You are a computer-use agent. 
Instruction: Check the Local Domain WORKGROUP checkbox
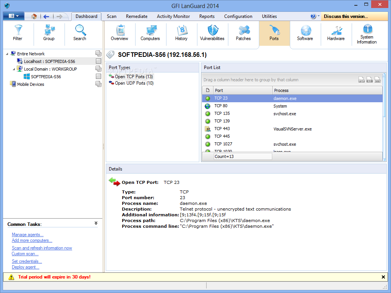pos(98,69)
